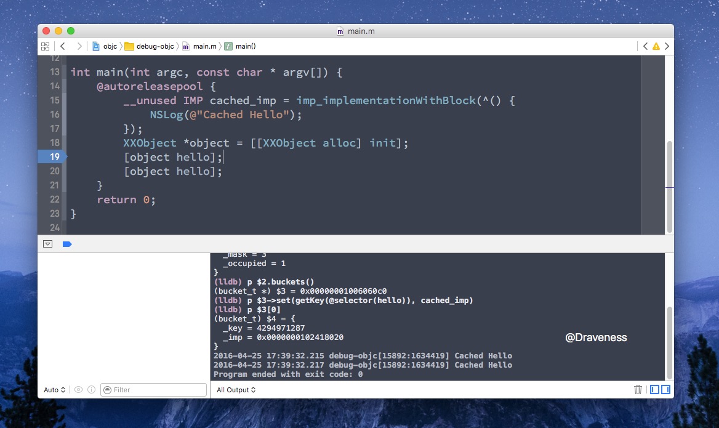This screenshot has height=428, width=719.
Task: Click the yellow warning issue icon
Action: [x=656, y=46]
